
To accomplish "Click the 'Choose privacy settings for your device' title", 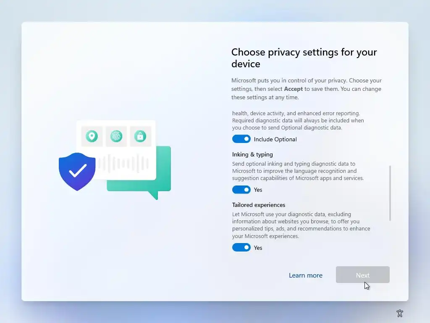I will pyautogui.click(x=304, y=58).
